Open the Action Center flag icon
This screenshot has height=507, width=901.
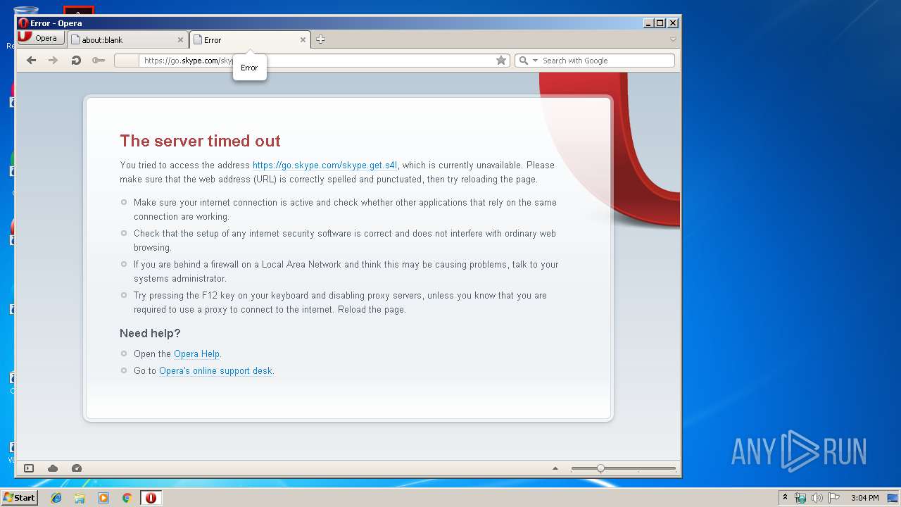[834, 498]
